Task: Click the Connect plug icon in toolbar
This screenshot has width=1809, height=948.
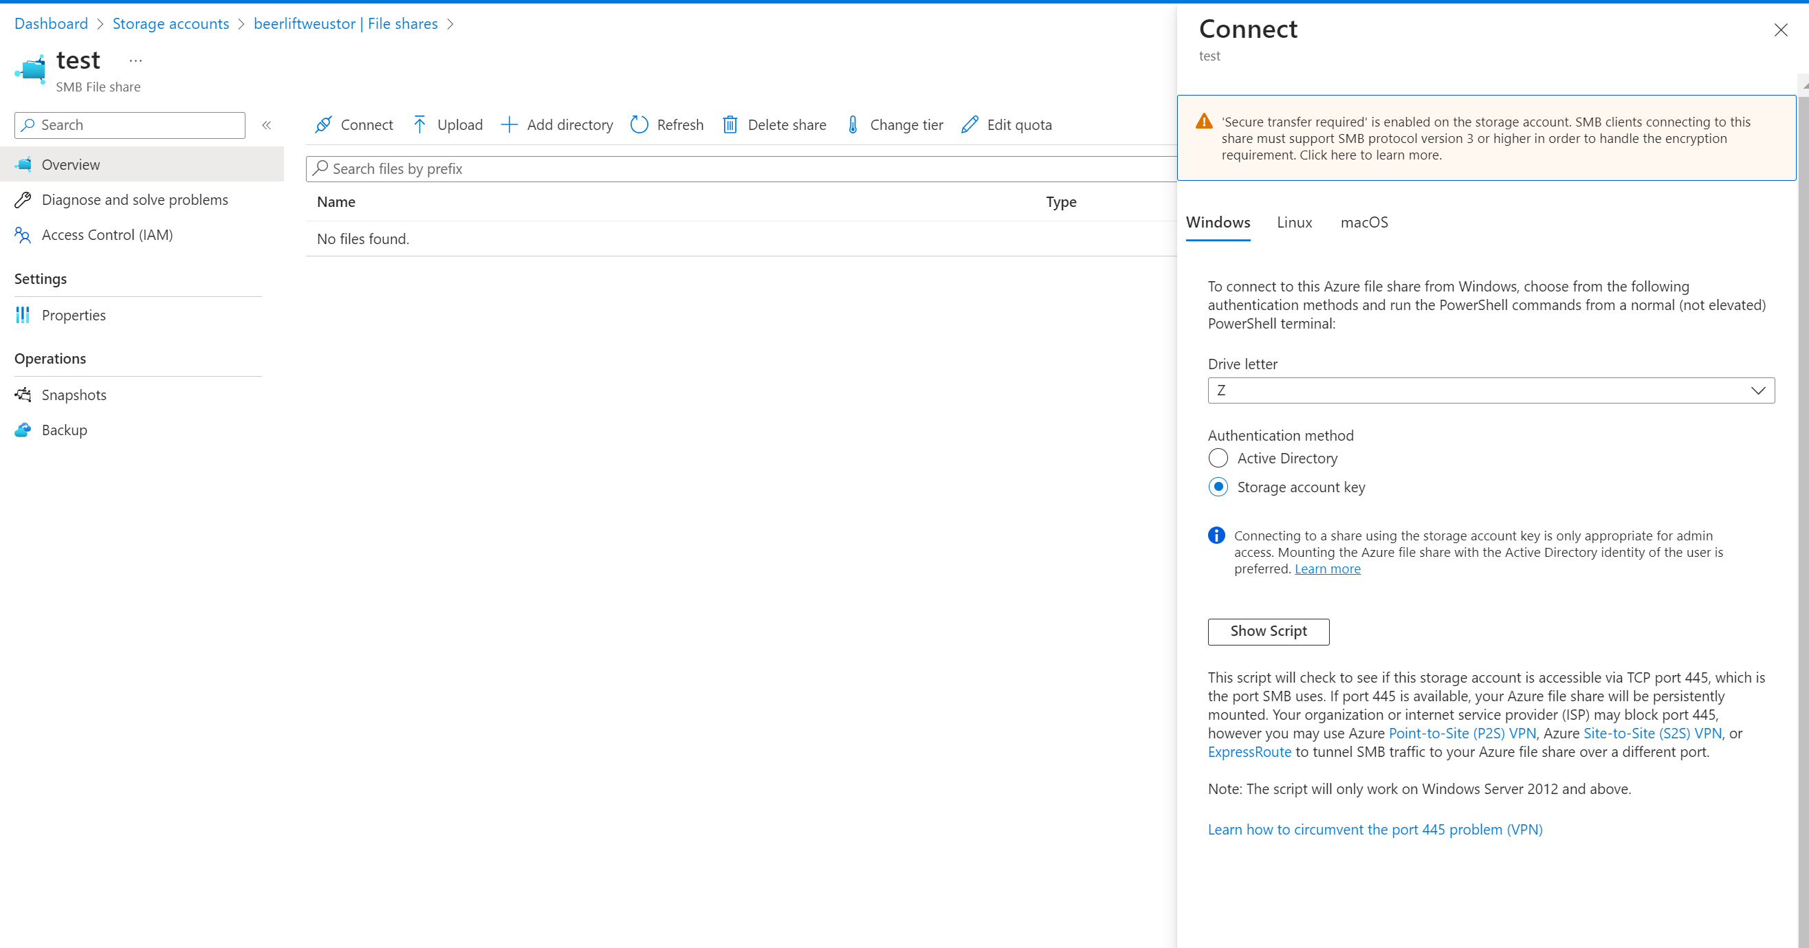Action: pos(323,125)
